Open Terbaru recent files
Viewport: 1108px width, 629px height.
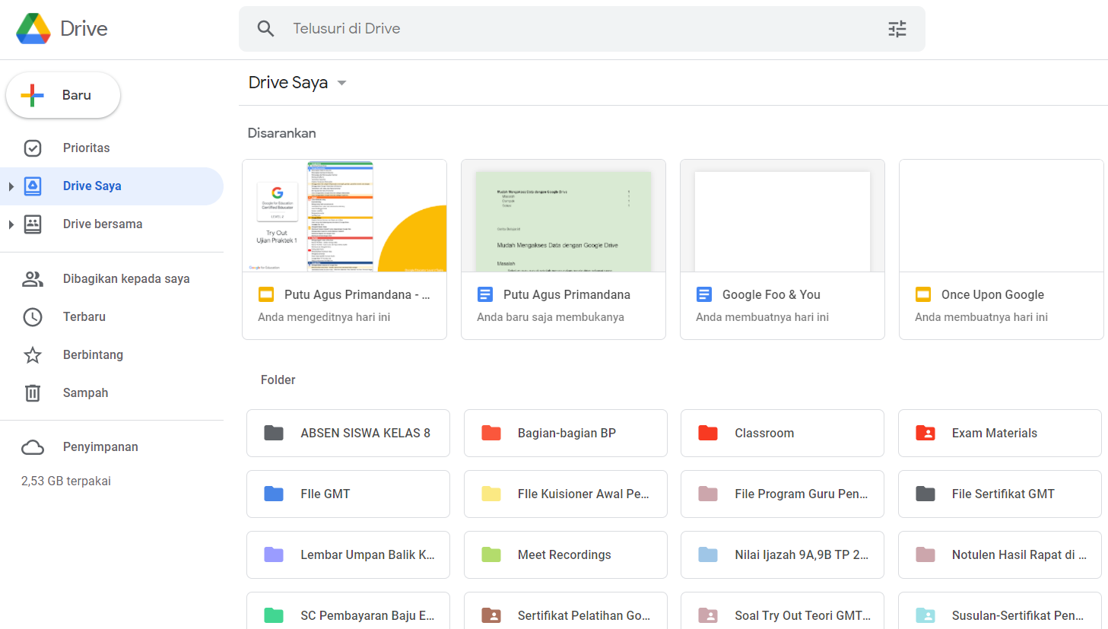point(112,316)
